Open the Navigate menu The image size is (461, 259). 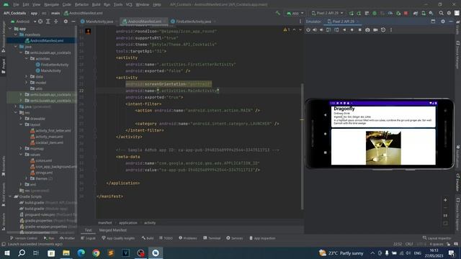pyautogui.click(x=51, y=5)
